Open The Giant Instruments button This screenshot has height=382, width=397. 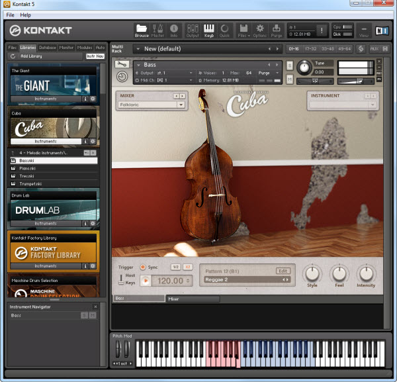[x=46, y=99]
